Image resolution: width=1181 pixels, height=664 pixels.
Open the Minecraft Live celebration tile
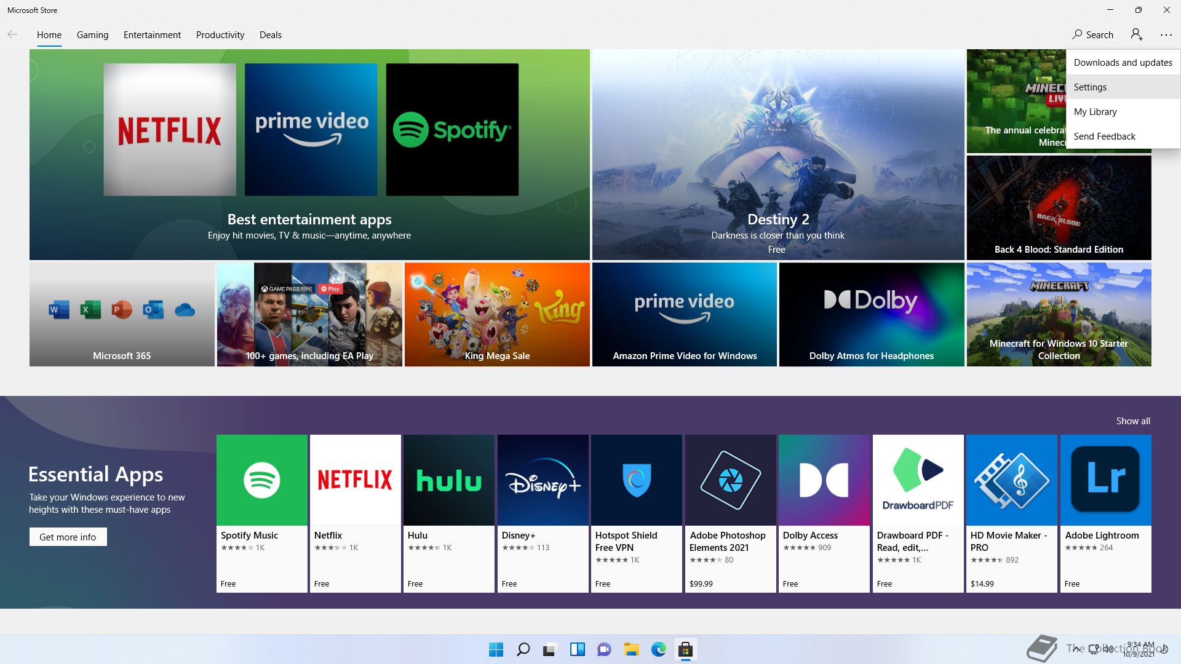click(x=1016, y=101)
